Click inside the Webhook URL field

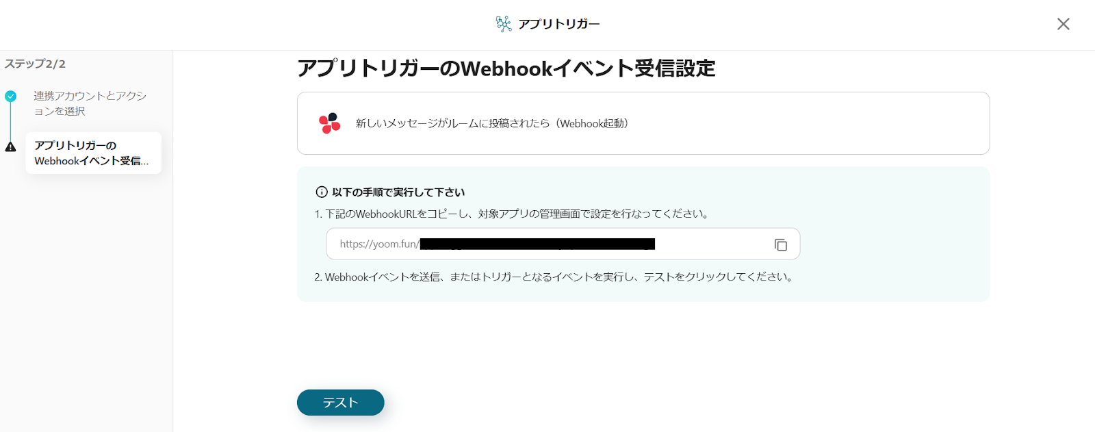tap(563, 244)
